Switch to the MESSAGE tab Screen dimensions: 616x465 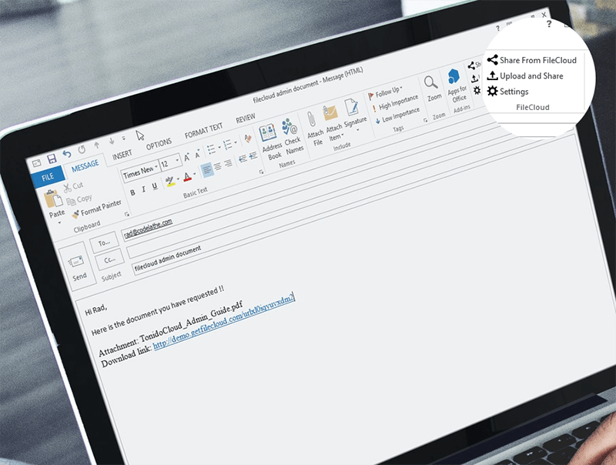[x=85, y=166]
